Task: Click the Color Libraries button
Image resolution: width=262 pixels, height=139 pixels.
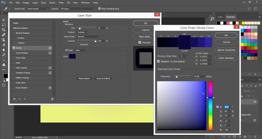Action: [x=226, y=58]
